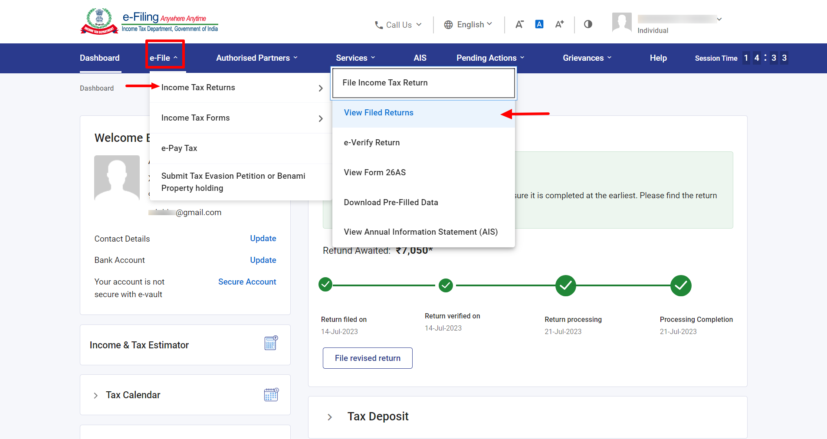Click the Tax Calendar calendar icon
This screenshot has width=827, height=439.
point(271,395)
